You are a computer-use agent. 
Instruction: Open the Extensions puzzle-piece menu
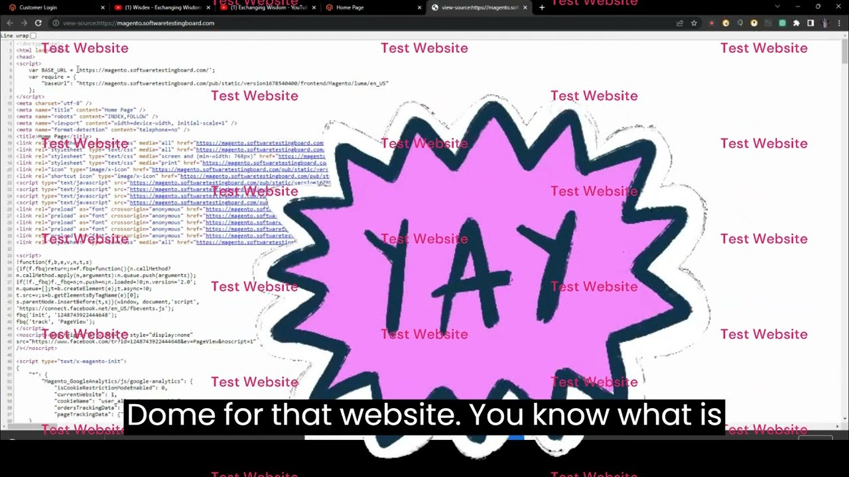point(797,23)
